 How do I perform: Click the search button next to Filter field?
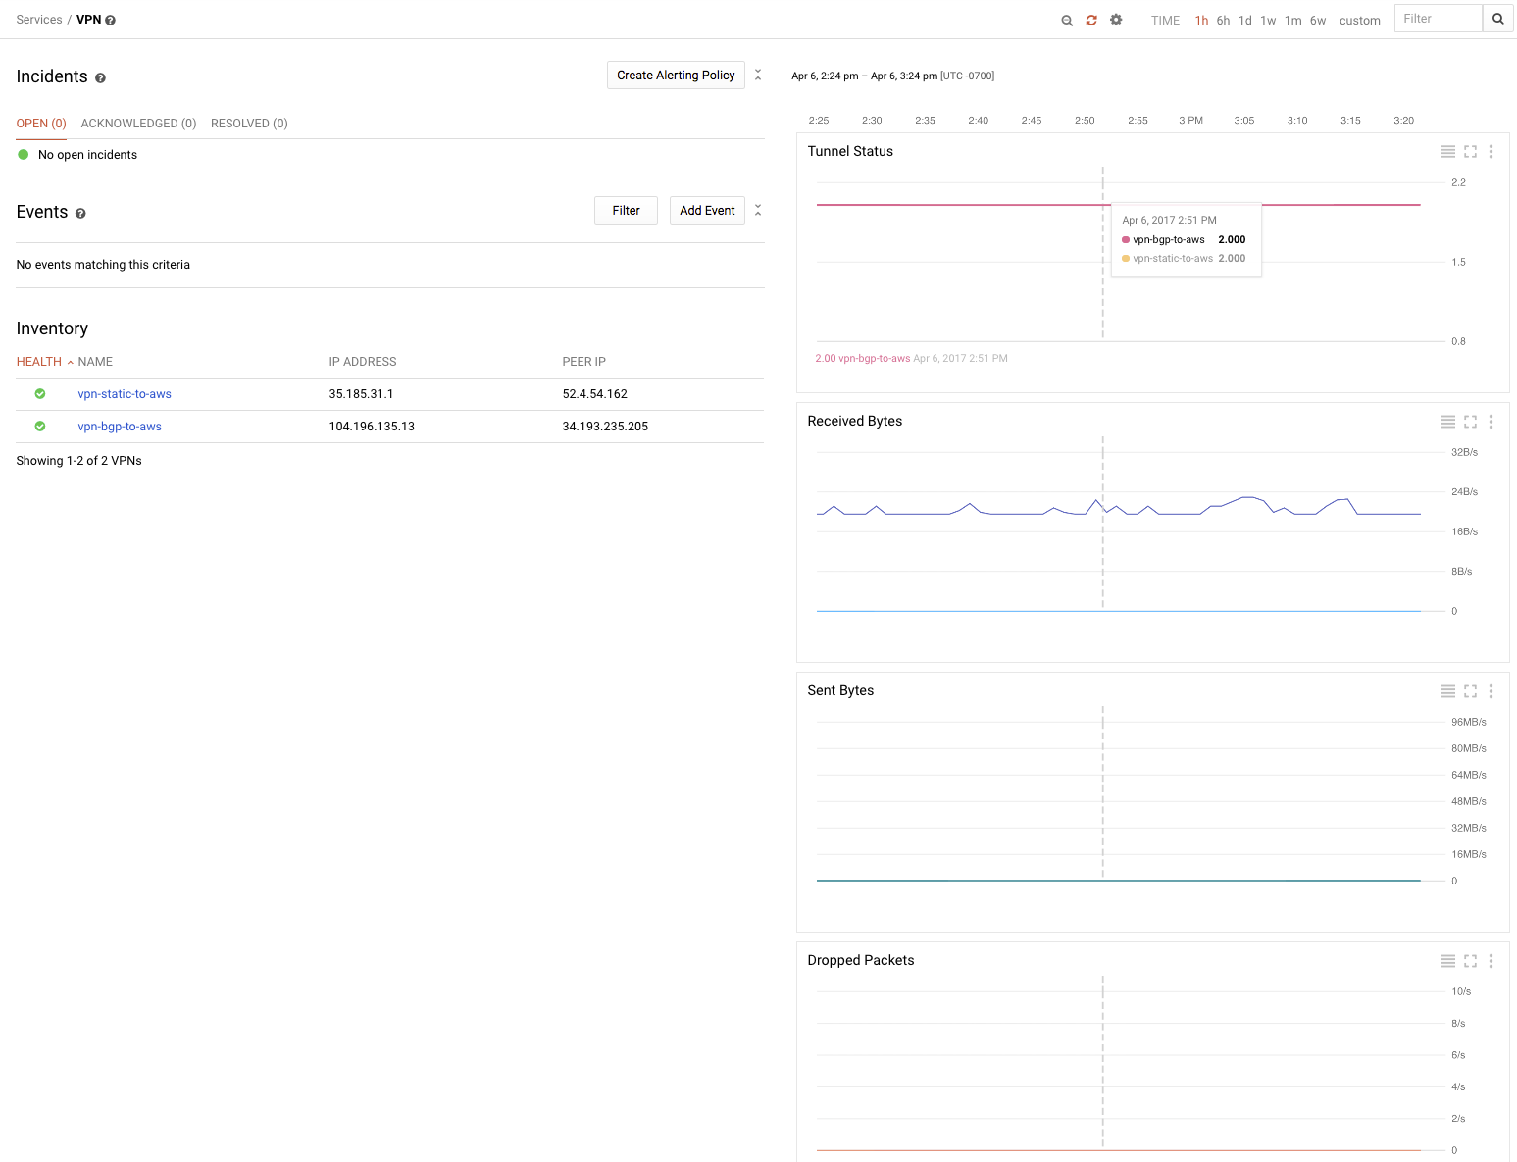click(1498, 19)
